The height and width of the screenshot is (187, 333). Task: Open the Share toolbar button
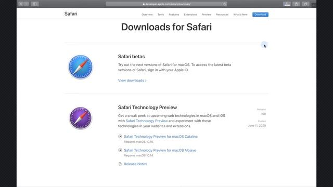pos(296,4)
